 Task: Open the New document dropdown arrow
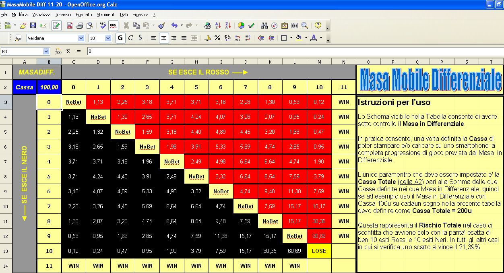15,25
